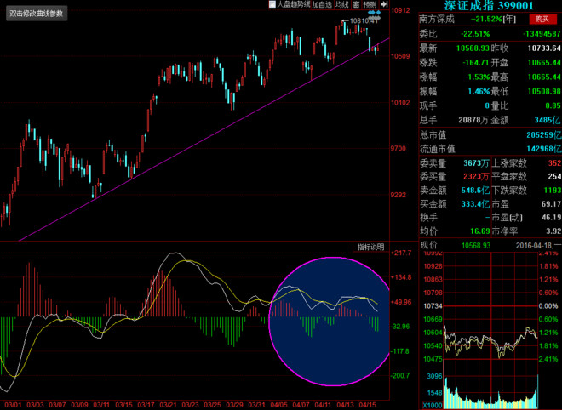Click the gray diamond markers near 10810.41

click(x=375, y=18)
